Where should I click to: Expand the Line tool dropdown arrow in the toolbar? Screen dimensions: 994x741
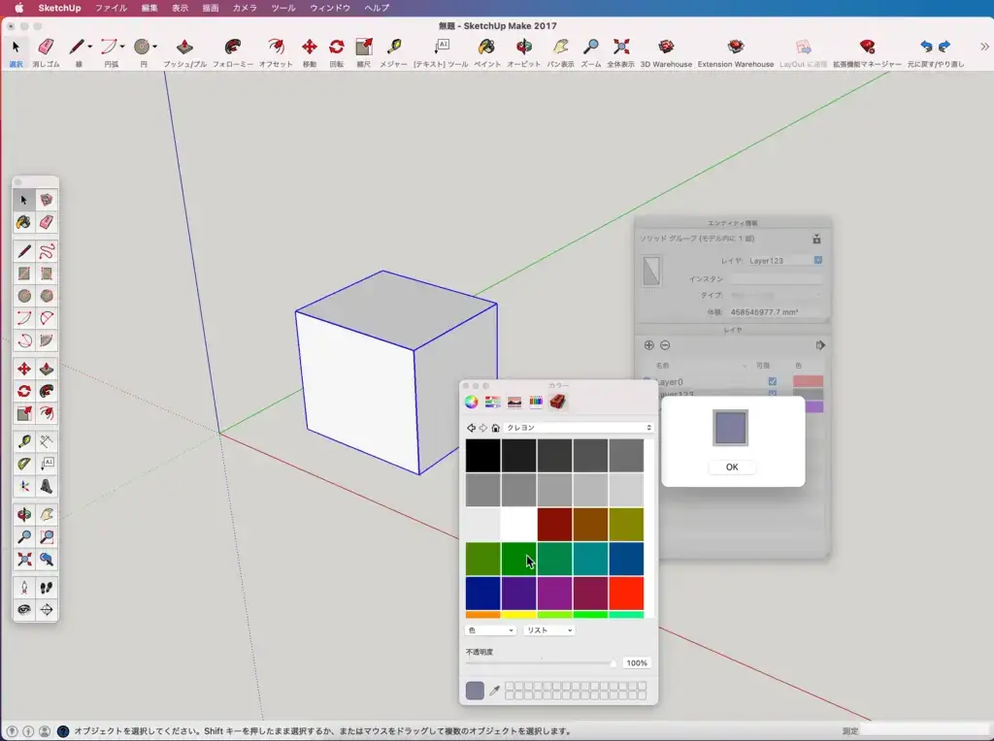[x=89, y=47]
